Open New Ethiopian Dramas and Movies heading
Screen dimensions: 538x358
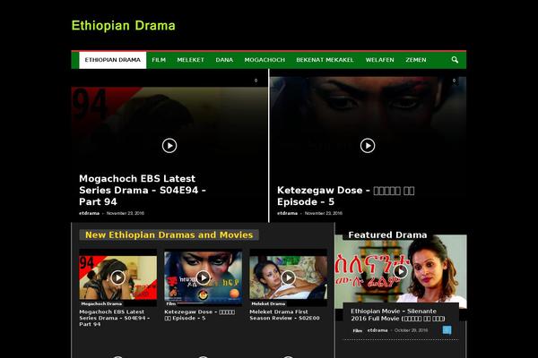169,235
